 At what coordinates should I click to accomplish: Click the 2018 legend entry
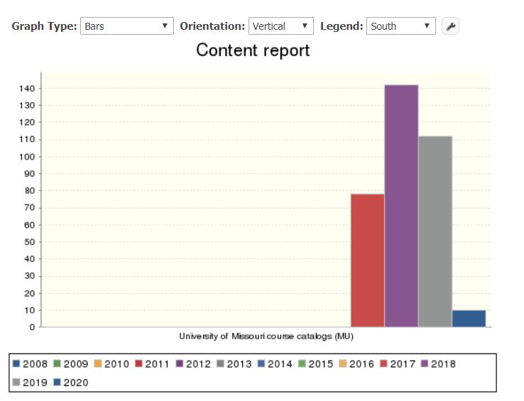tap(438, 364)
